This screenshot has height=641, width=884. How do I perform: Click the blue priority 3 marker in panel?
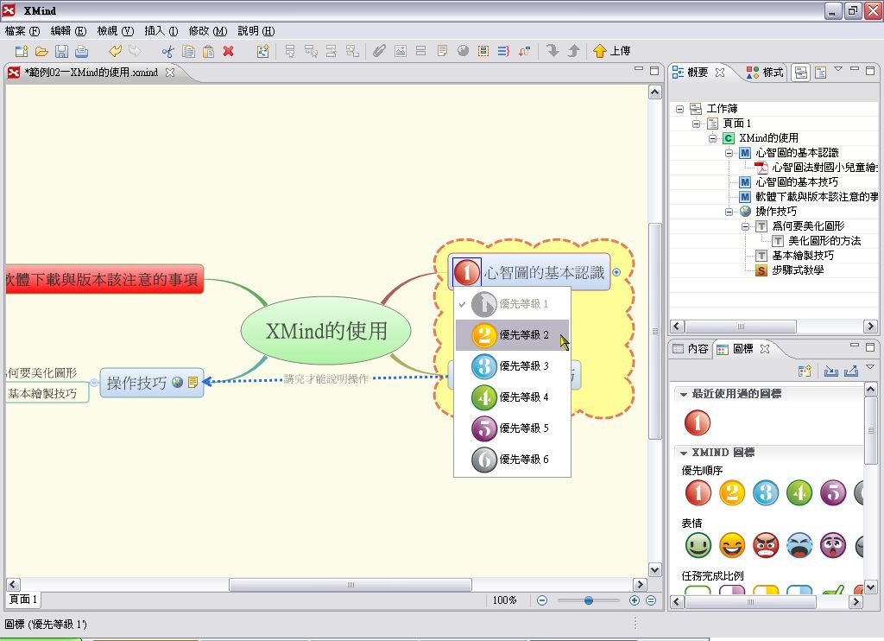(766, 492)
